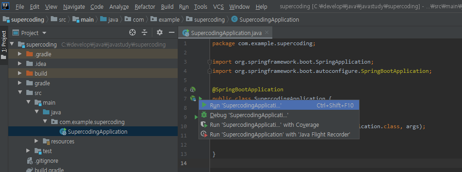Image resolution: width=462 pixels, height=172 pixels.
Task: Open the Tools menu
Action: coord(201,6)
